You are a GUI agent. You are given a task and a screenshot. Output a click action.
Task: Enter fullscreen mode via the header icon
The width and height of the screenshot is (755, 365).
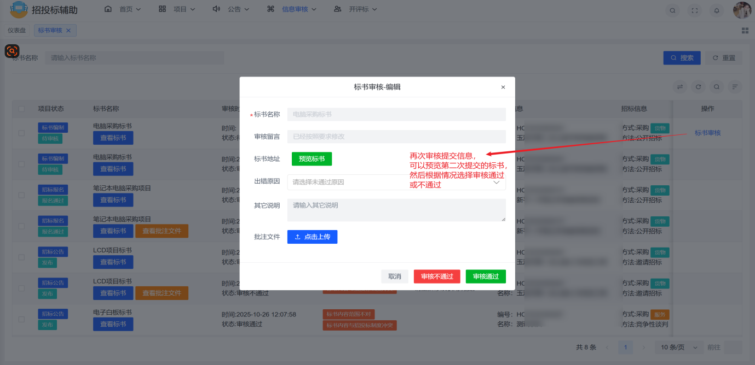(x=694, y=10)
